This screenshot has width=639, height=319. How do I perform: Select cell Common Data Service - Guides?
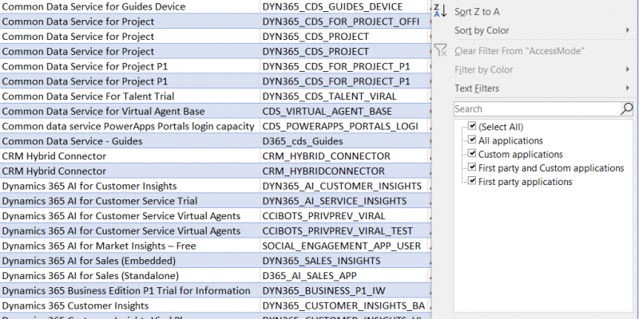(x=130, y=141)
